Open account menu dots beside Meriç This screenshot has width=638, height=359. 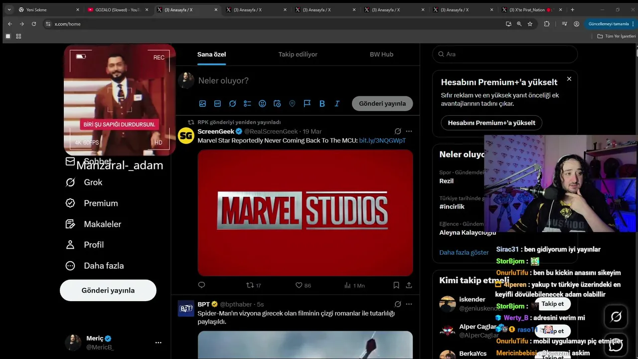159,343
